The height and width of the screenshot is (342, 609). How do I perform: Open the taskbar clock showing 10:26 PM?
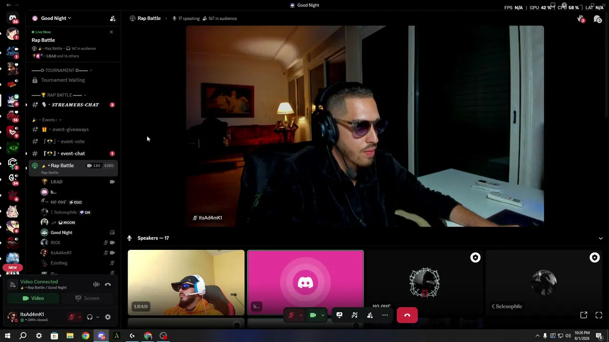[582, 336]
